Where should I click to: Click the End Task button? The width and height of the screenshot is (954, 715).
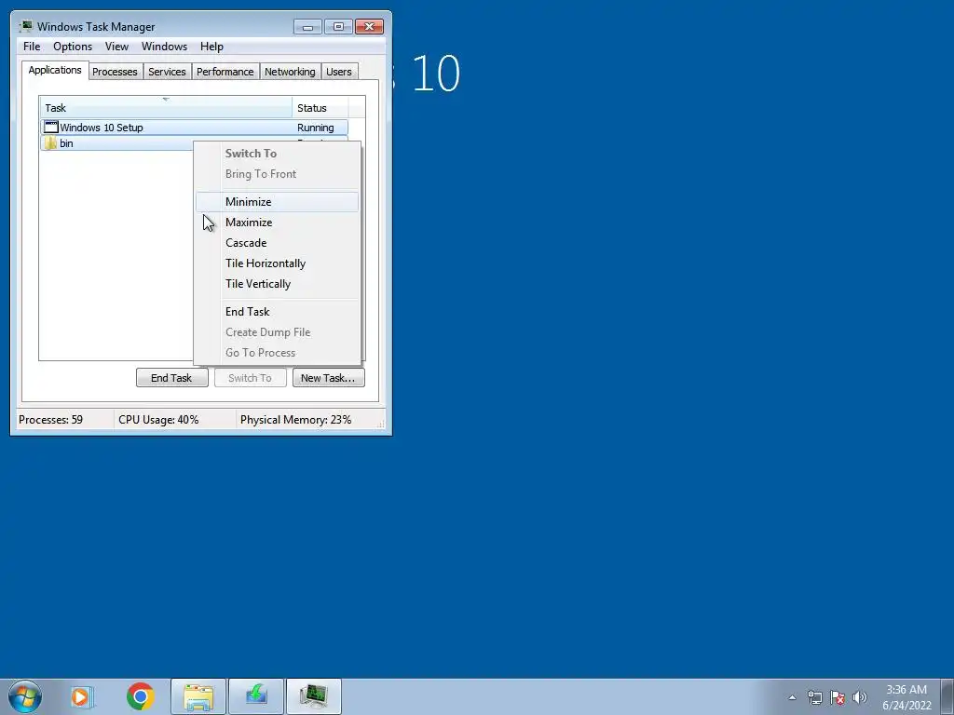172,378
